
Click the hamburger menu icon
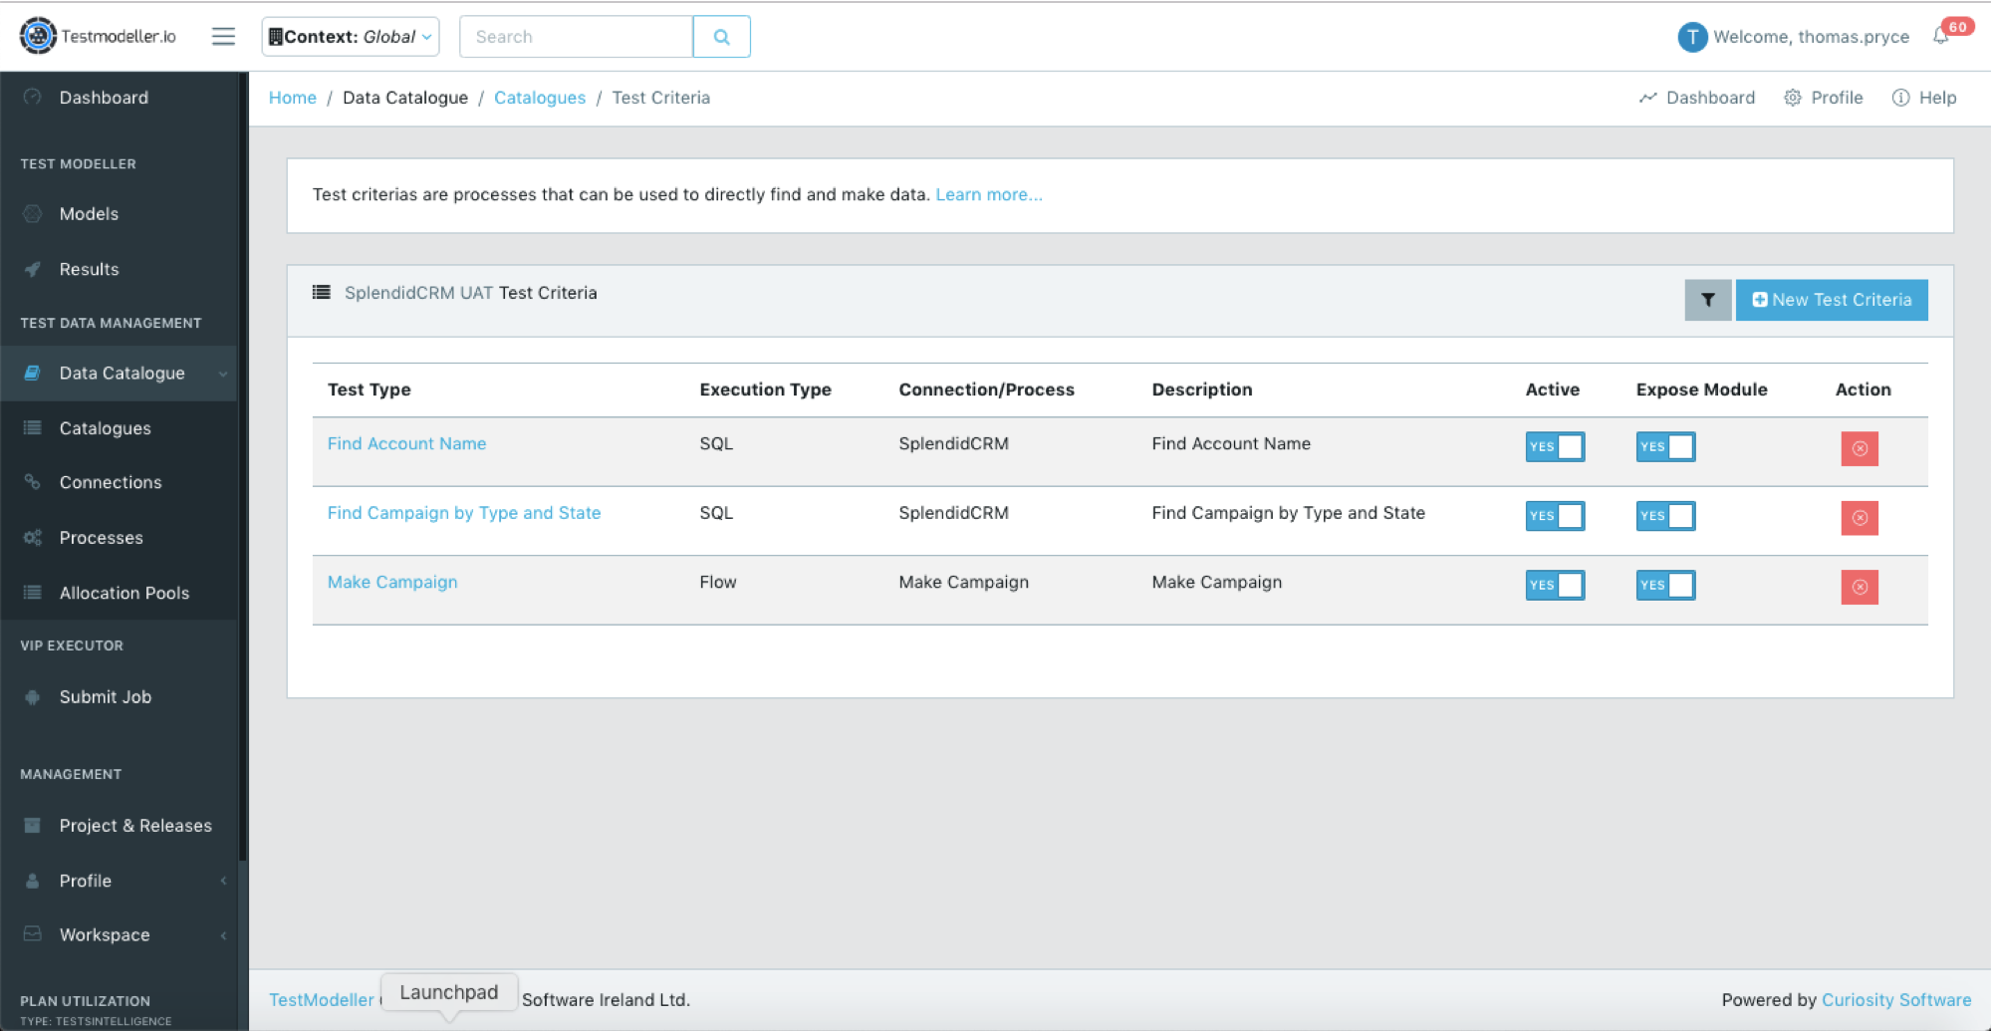223,37
